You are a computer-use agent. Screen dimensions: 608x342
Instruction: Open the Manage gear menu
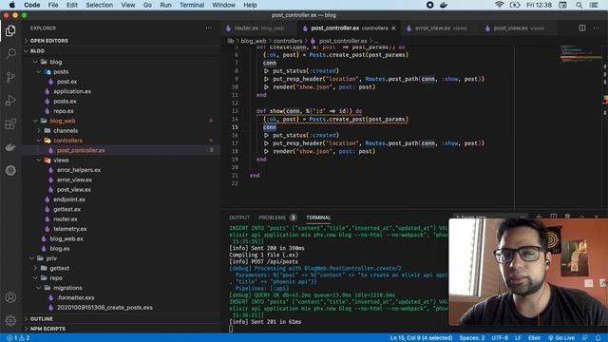(x=10, y=320)
